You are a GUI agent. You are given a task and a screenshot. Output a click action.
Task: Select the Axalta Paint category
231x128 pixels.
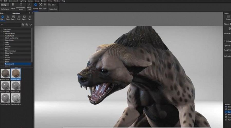tap(10, 36)
